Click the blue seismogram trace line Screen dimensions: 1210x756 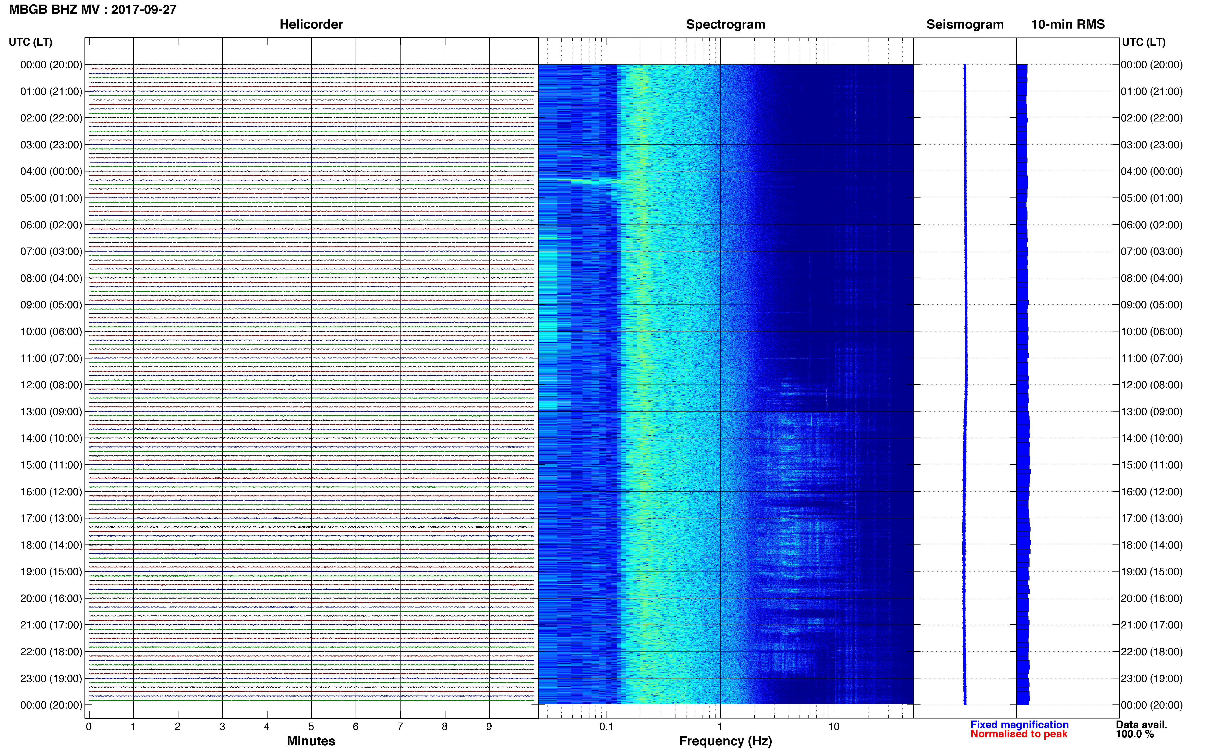(965, 385)
